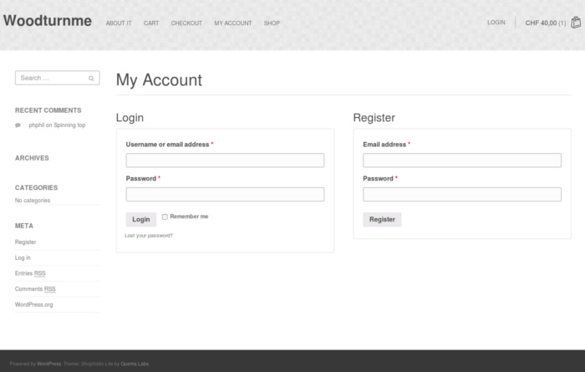Screen dimensions: 585x372
Task: Focus the Login password field
Action: (225, 194)
